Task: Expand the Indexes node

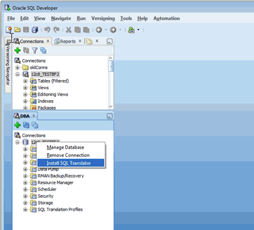Action: point(25,101)
